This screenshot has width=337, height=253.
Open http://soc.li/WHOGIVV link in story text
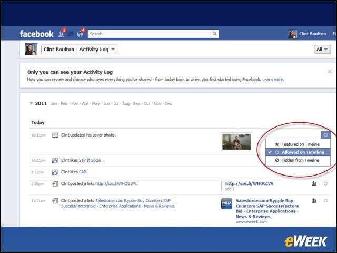click(116, 184)
